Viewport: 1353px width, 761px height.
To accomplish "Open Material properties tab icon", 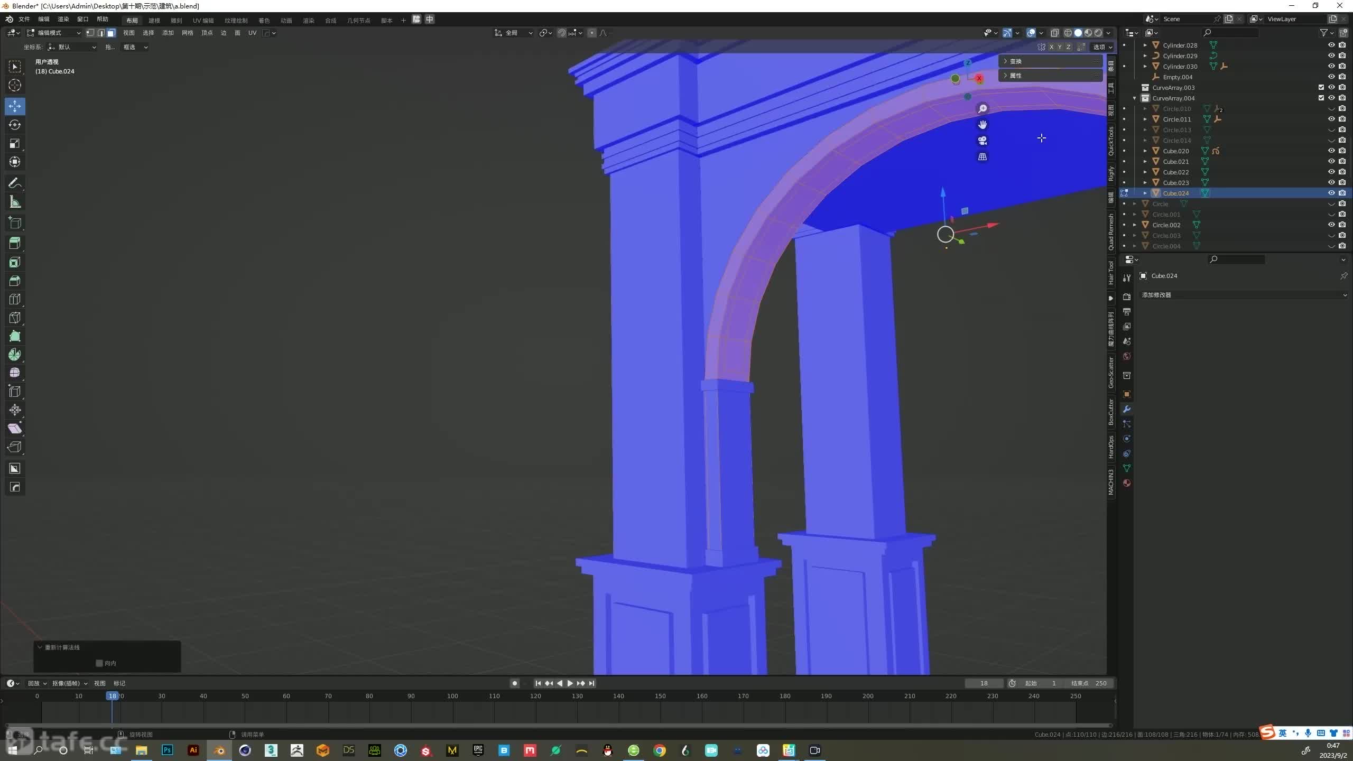I will coord(1127,483).
